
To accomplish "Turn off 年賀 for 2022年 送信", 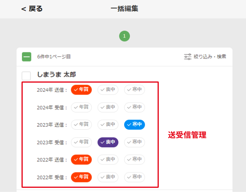I will tap(81, 159).
